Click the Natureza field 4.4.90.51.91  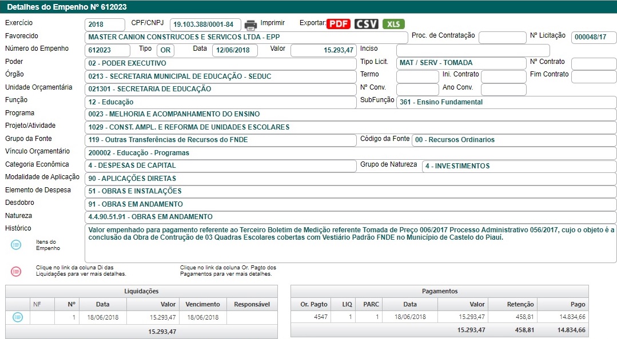(351, 217)
